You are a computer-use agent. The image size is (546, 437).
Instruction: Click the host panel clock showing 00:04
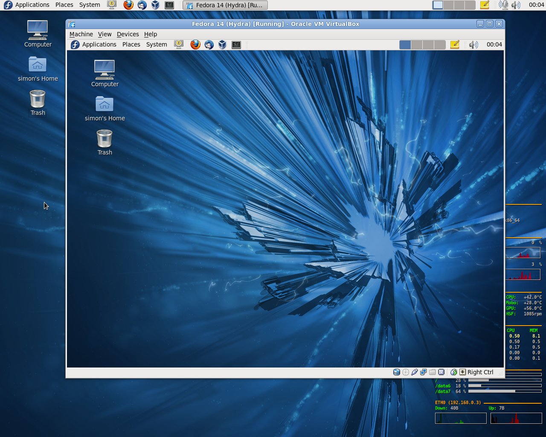pyautogui.click(x=536, y=5)
